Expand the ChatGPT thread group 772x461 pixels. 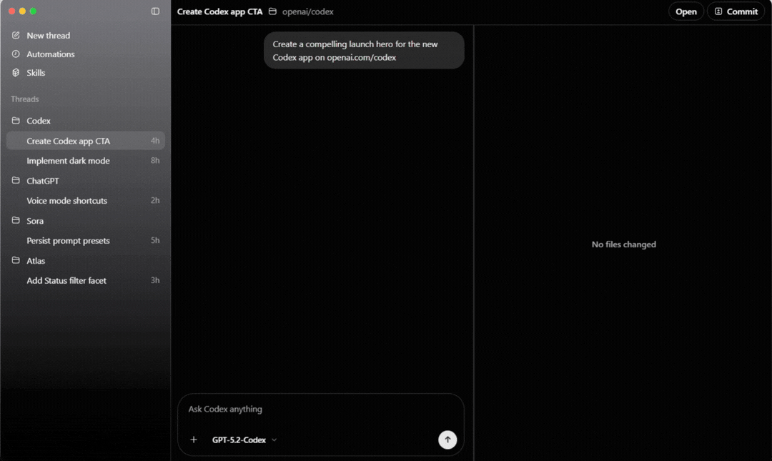click(x=43, y=180)
